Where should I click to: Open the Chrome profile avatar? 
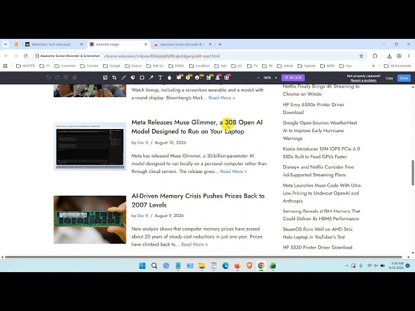click(399, 56)
